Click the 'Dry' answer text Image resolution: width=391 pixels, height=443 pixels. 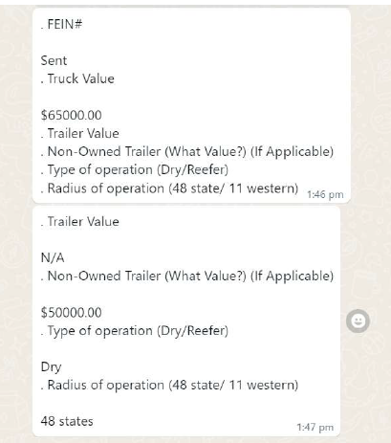click(51, 367)
